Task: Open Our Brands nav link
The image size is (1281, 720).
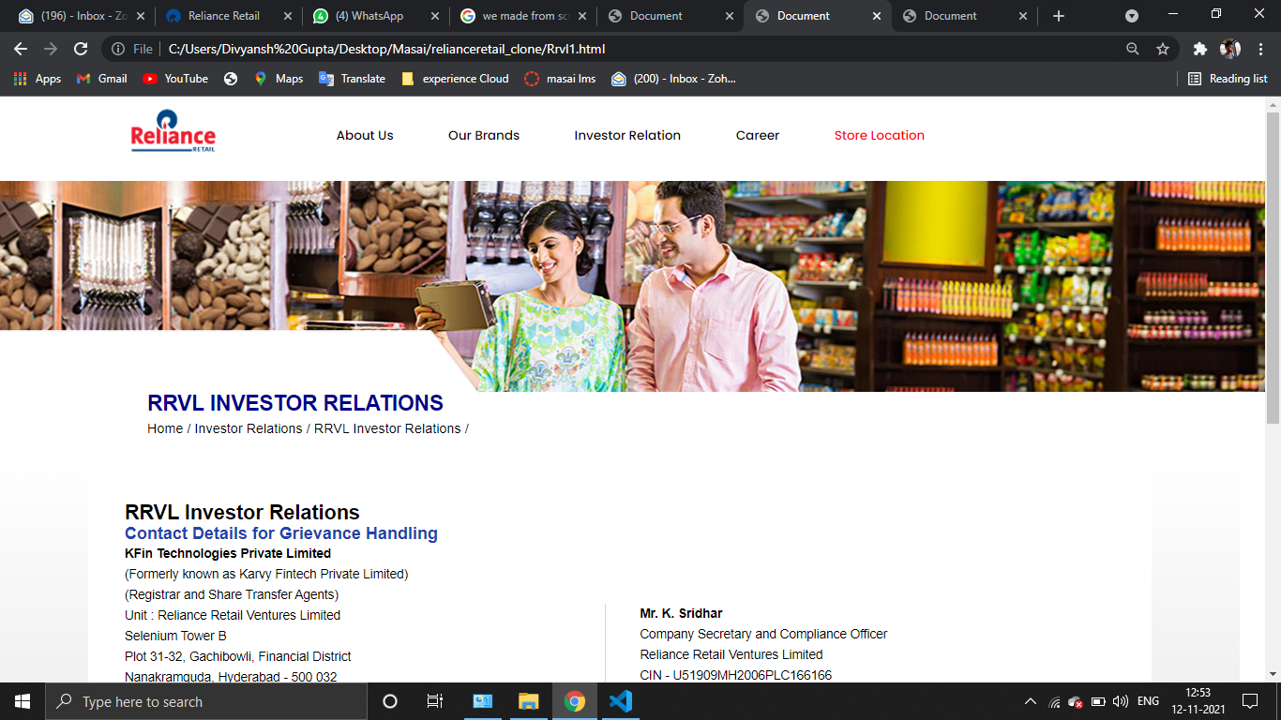Action: point(484,135)
